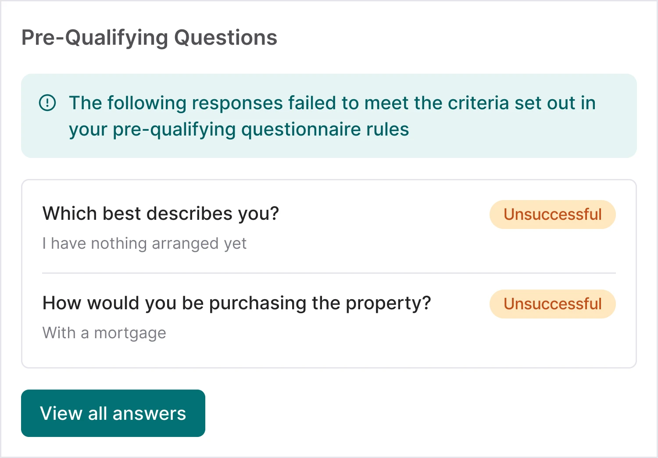Select the answer 'I have nothing arranged yet'
The height and width of the screenshot is (458, 658).
(x=145, y=243)
